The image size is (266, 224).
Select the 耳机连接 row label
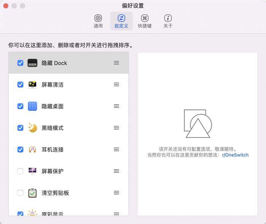(52, 149)
